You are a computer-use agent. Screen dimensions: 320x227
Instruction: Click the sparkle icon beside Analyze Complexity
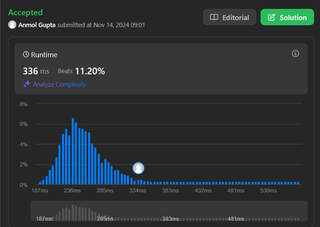[27, 84]
